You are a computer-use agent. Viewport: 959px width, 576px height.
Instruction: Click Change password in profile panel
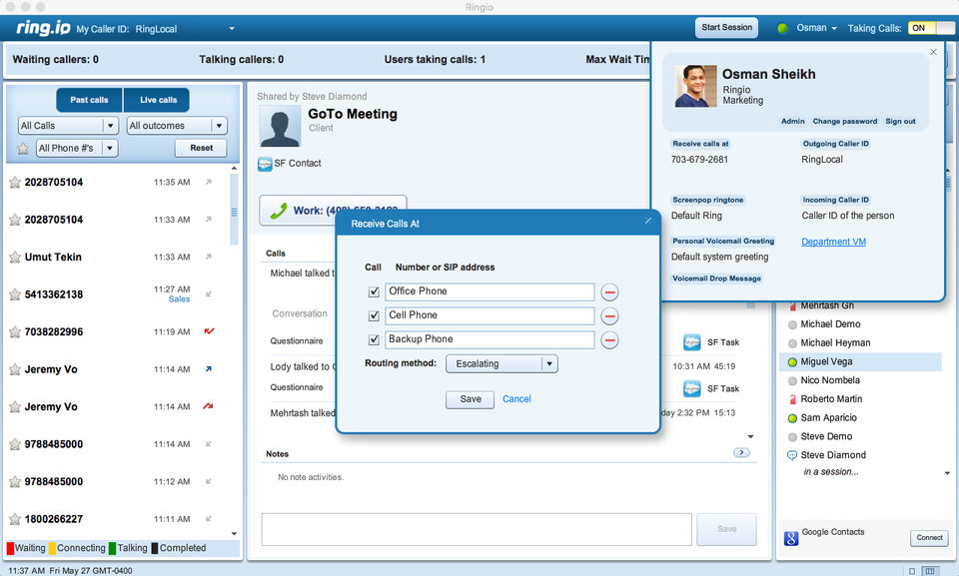(845, 121)
